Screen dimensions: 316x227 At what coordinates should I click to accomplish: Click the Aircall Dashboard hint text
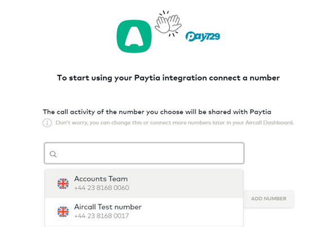tap(175, 123)
